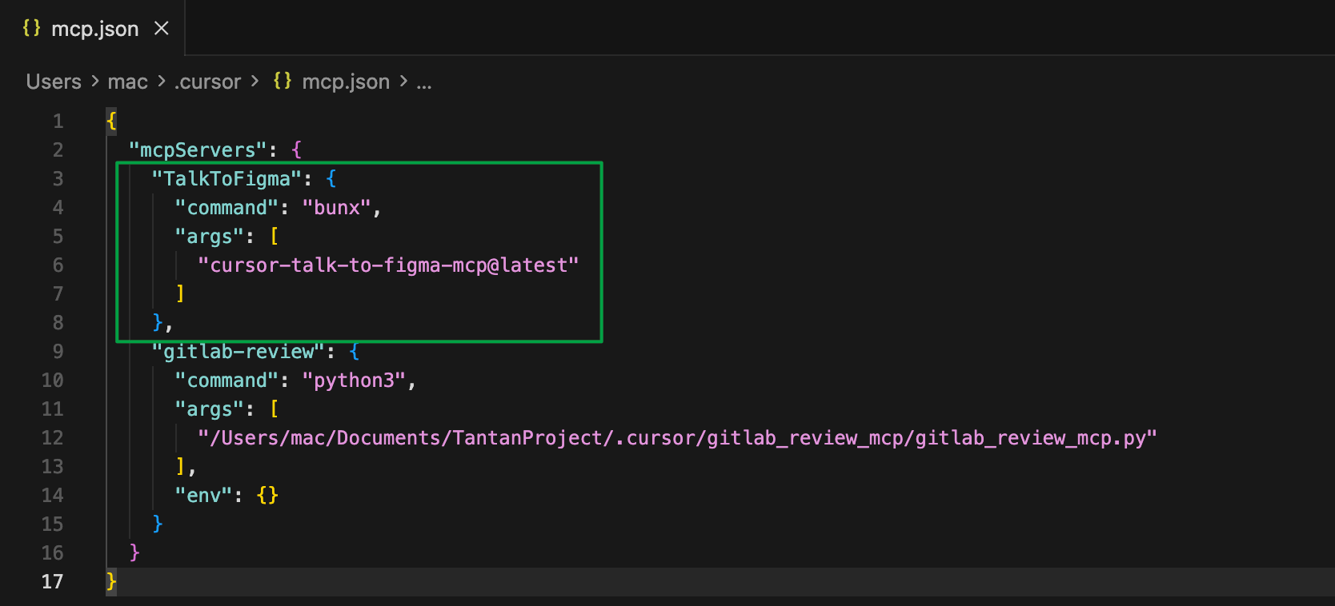Open the .cursor breadcrumb folder
The width and height of the screenshot is (1335, 606).
[207, 82]
